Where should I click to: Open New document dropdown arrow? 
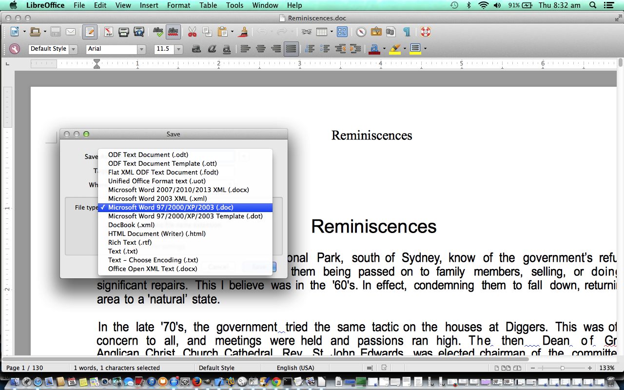[x=24, y=32]
